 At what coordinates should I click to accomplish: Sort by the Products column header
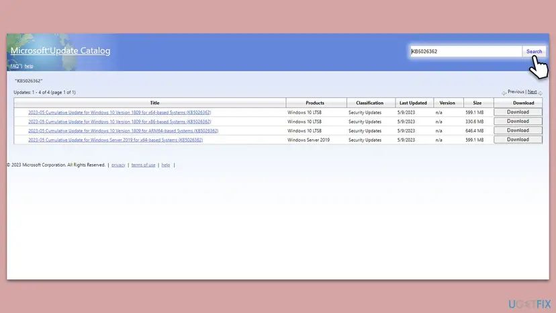tap(316, 103)
